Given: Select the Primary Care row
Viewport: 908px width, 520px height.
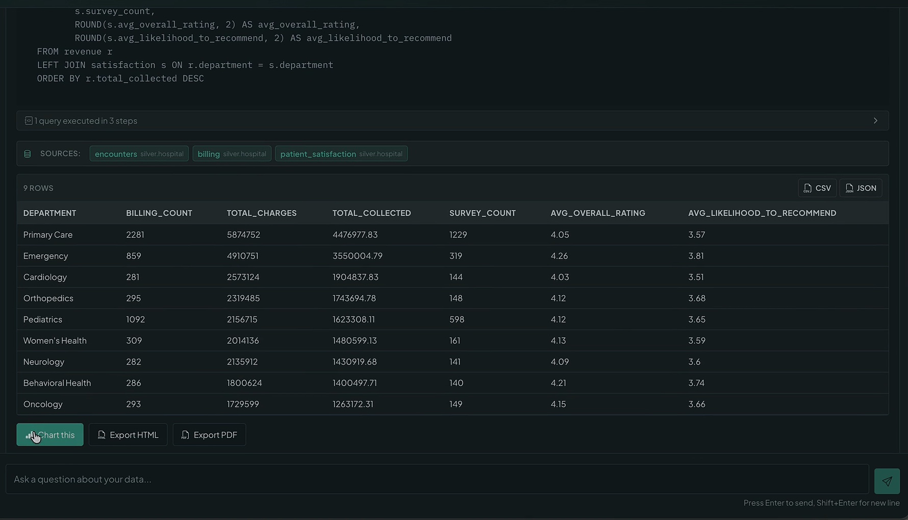Looking at the screenshot, I should click(x=452, y=235).
